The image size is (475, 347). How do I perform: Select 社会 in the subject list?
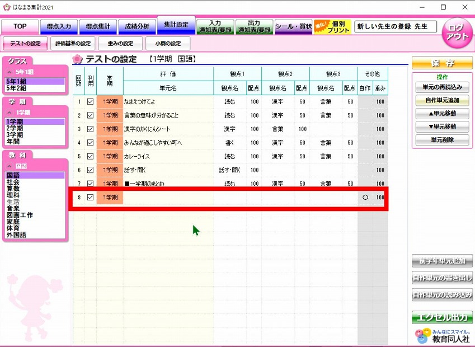click(x=35, y=182)
